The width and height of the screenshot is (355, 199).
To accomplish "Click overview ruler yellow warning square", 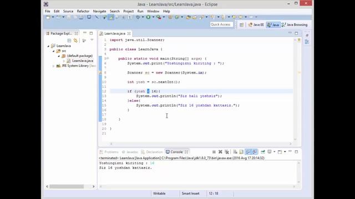I will (299, 40).
